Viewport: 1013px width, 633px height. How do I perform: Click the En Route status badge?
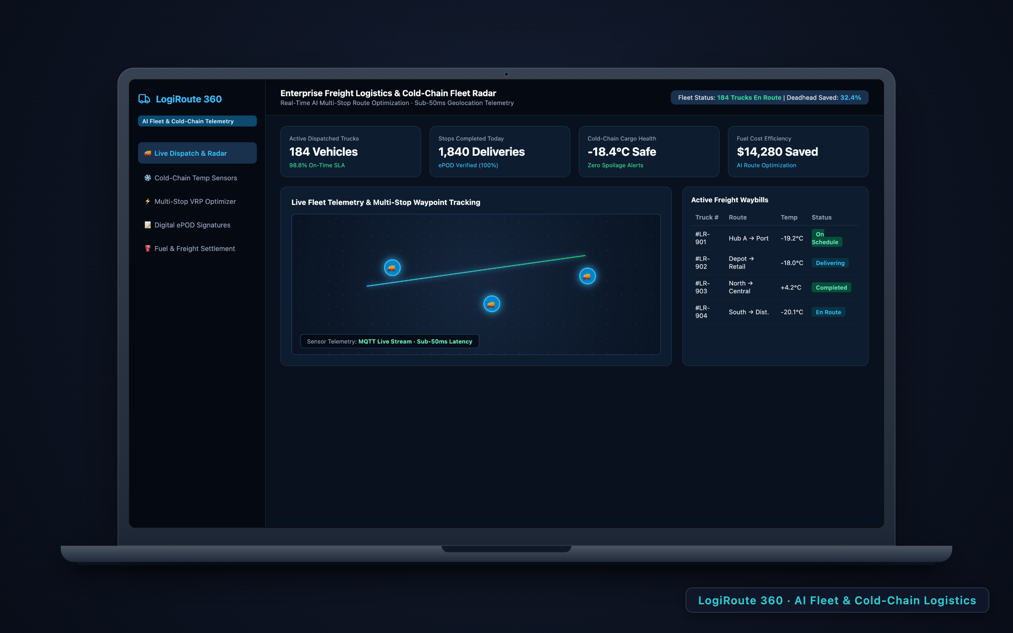click(828, 312)
